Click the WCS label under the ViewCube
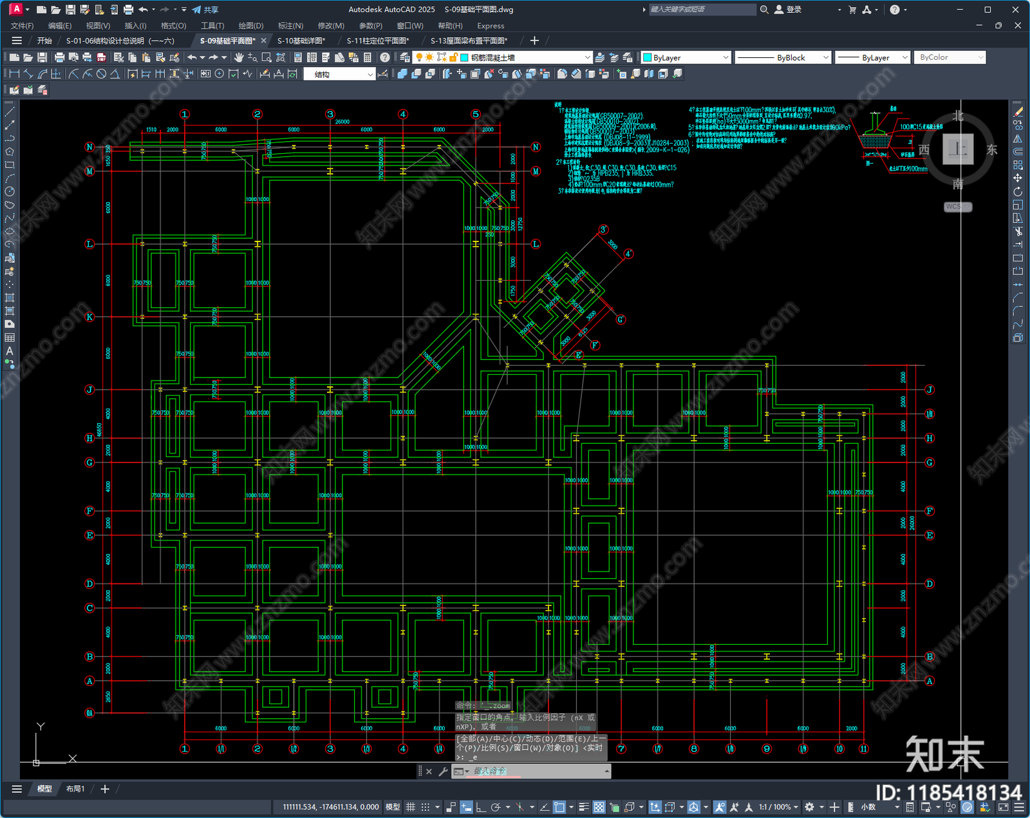Screen dimensions: 1030x818 point(957,207)
